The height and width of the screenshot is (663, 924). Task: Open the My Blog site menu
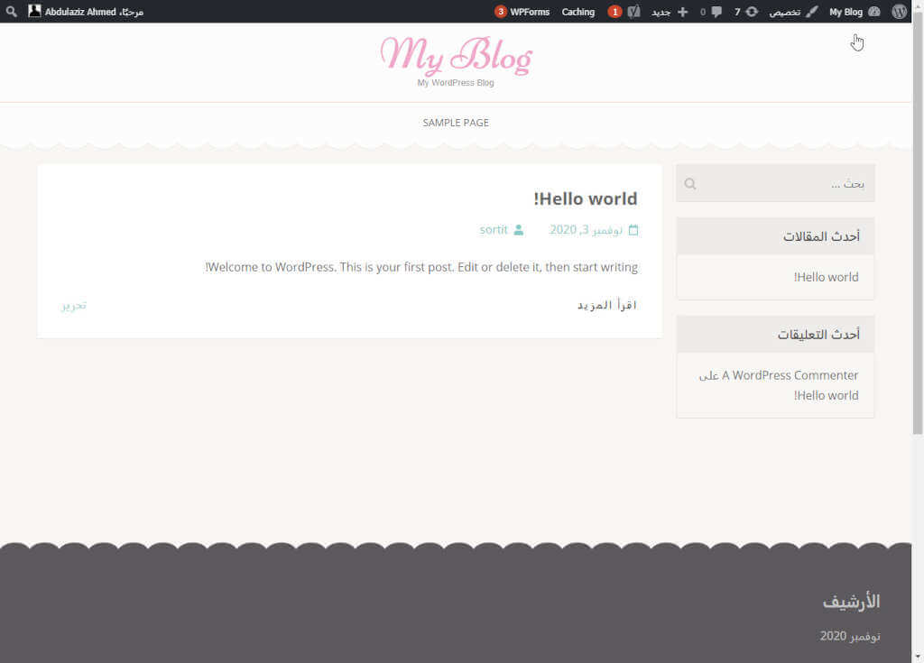(x=855, y=11)
